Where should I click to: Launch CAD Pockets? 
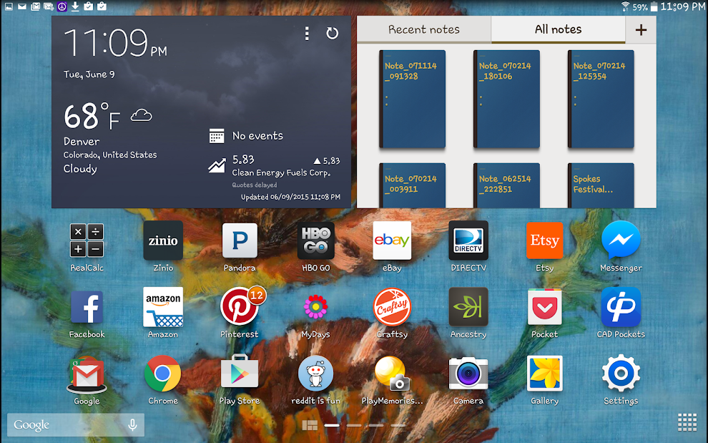(x=621, y=307)
